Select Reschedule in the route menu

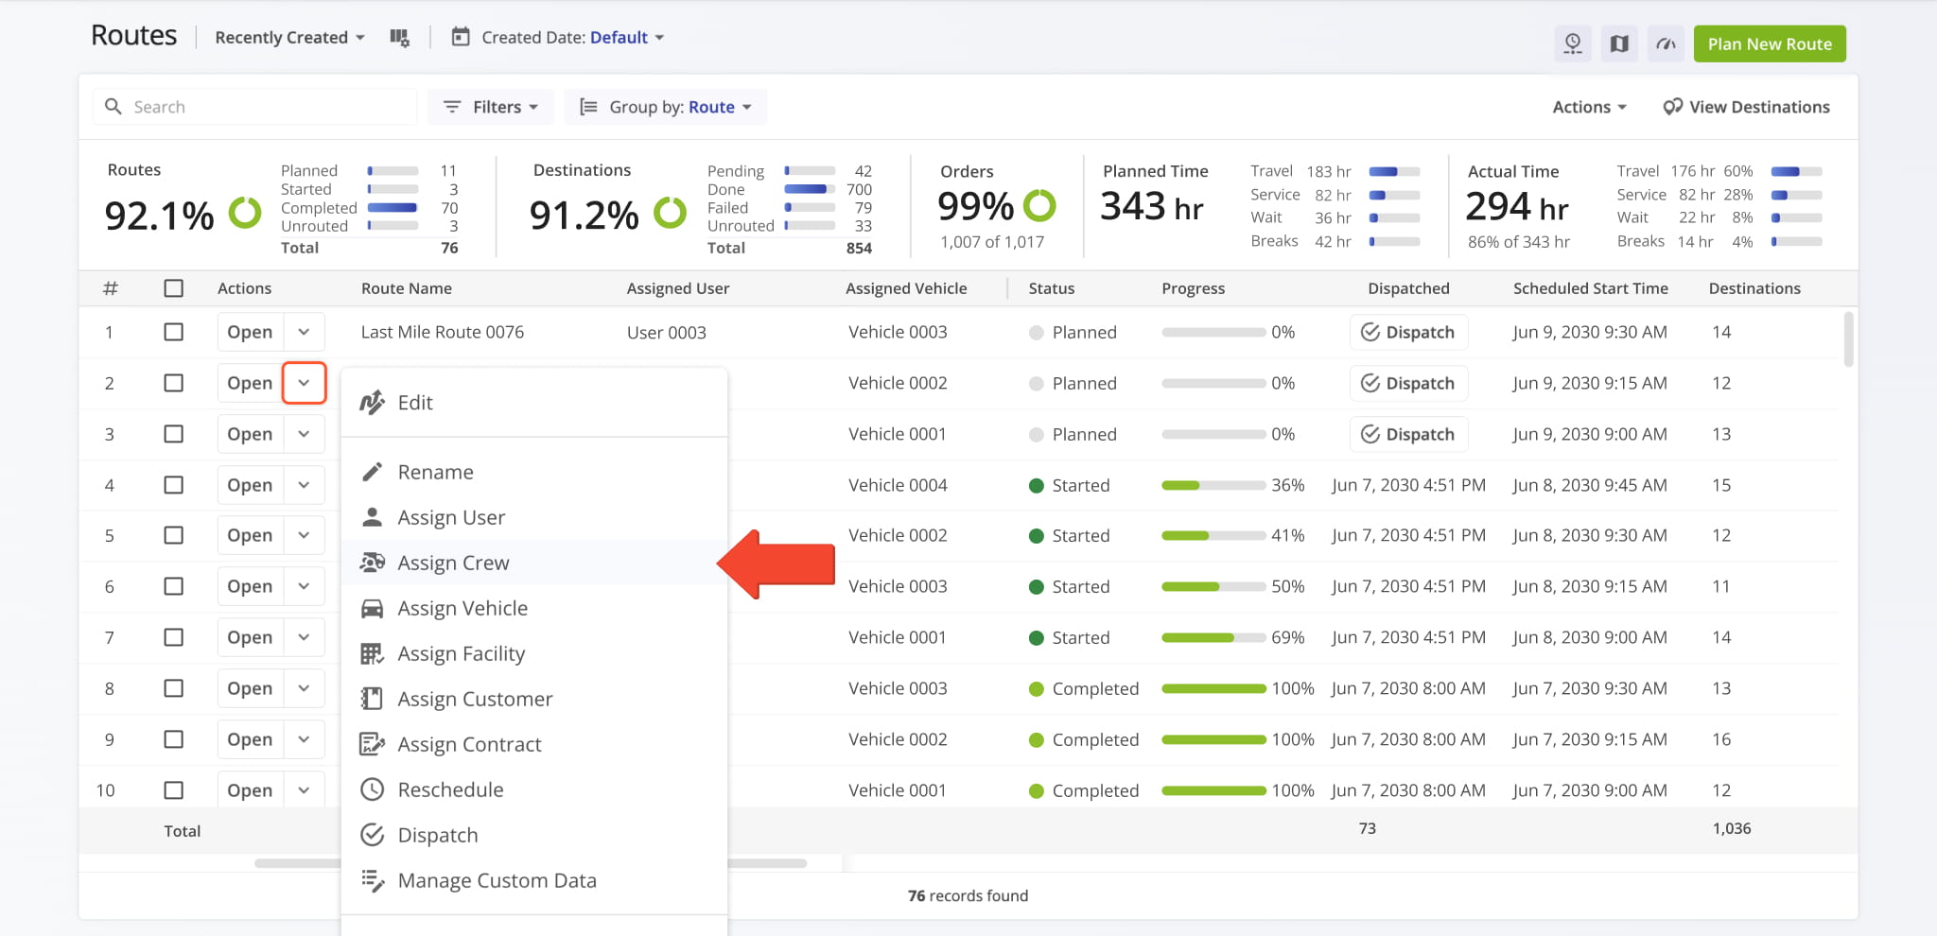(x=450, y=789)
